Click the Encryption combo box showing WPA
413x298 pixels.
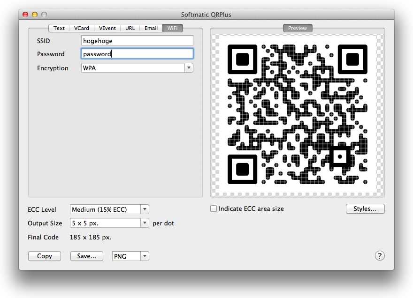point(137,68)
